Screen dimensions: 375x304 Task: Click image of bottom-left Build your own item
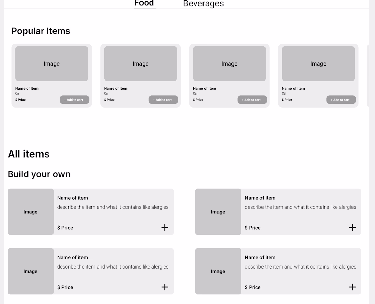tap(31, 272)
